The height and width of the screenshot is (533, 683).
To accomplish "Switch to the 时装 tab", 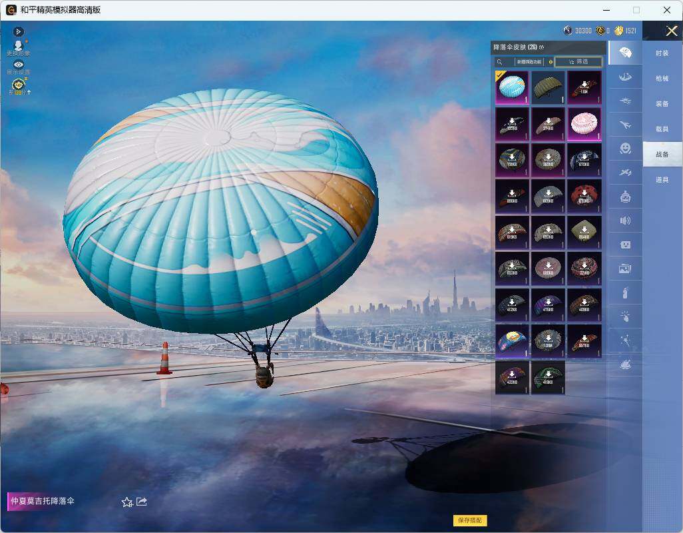I will click(662, 53).
